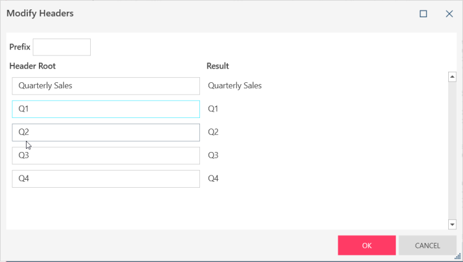The width and height of the screenshot is (463, 262).
Task: Click the resize grip in dialog corner
Action: pyautogui.click(x=459, y=258)
